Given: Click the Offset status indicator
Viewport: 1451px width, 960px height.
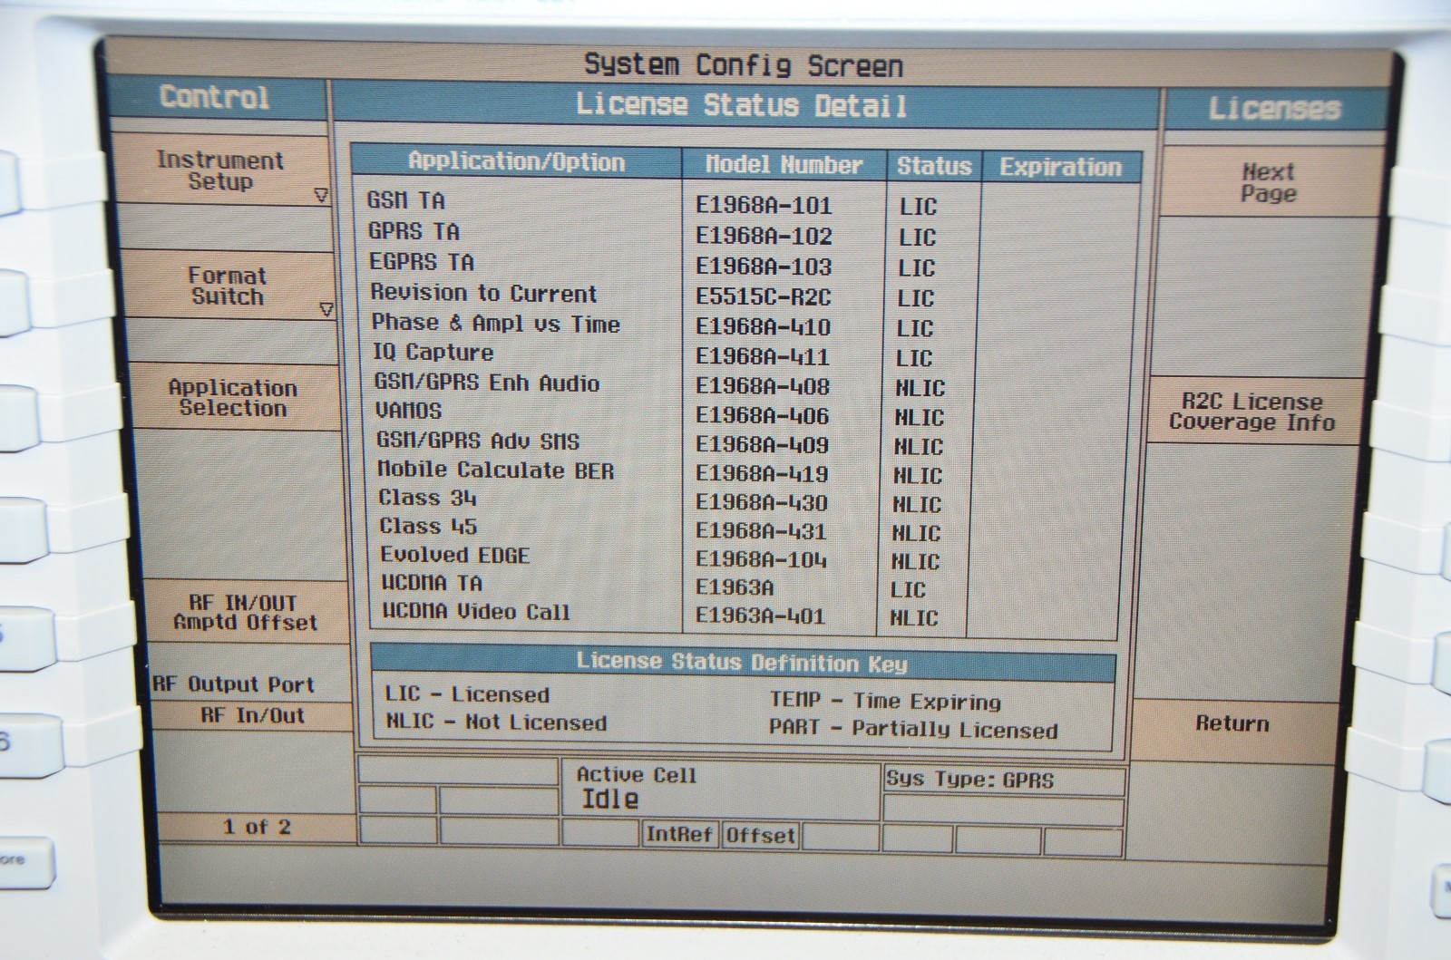Looking at the screenshot, I should click(760, 835).
